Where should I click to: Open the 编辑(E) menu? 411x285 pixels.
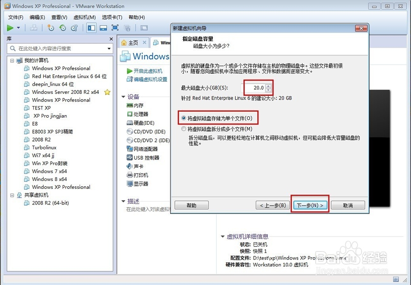pyautogui.click(x=37, y=17)
